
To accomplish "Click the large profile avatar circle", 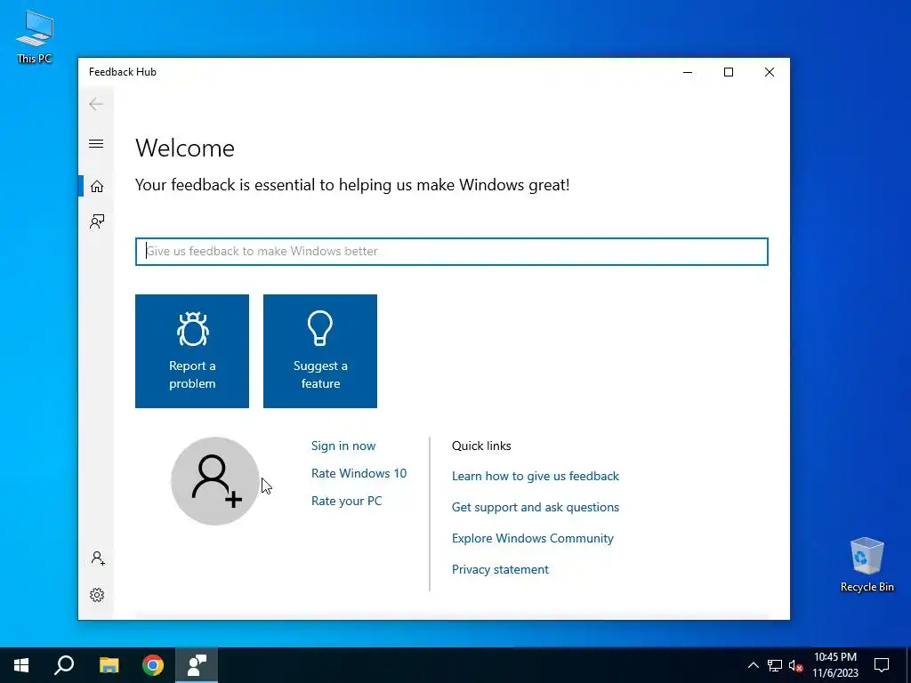I will 215,481.
